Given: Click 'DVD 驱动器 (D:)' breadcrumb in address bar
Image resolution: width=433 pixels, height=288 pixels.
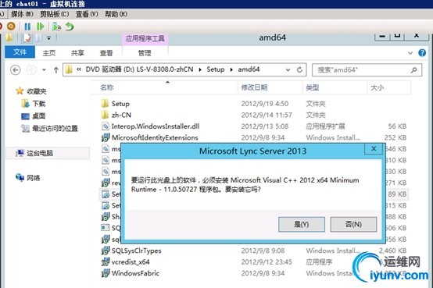Looking at the screenshot, I should tap(139, 69).
